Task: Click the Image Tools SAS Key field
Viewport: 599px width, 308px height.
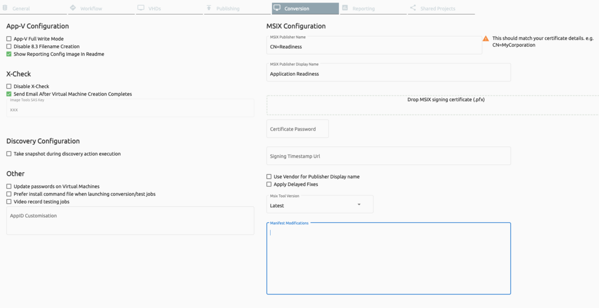Action: click(130, 108)
